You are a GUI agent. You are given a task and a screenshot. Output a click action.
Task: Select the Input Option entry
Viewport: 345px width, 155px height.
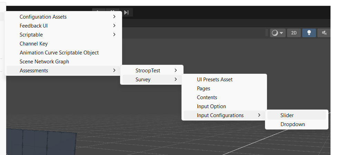[x=224, y=106]
